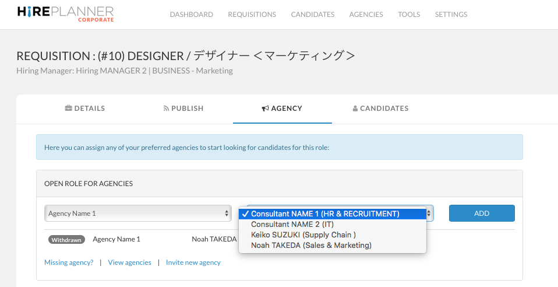Open the Dashboard menu item
The width and height of the screenshot is (558, 287).
coord(191,15)
